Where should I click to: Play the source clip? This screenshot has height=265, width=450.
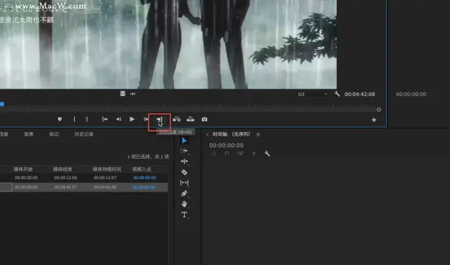coord(132,119)
